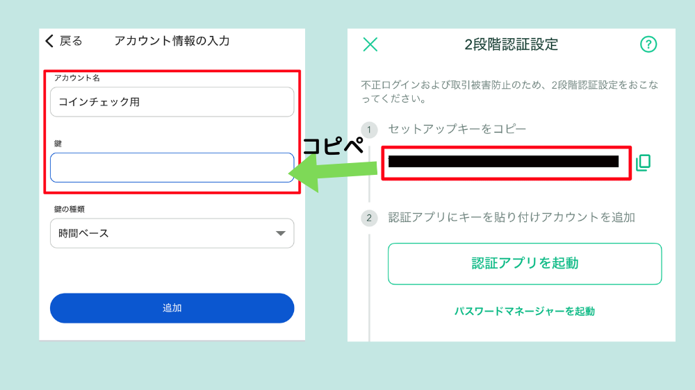
Task: Expand the 鍵の種類 dropdown arrow
Action: click(280, 233)
